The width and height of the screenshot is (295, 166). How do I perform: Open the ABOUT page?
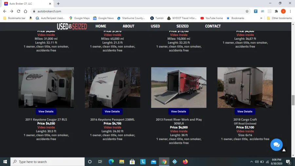click(x=128, y=26)
